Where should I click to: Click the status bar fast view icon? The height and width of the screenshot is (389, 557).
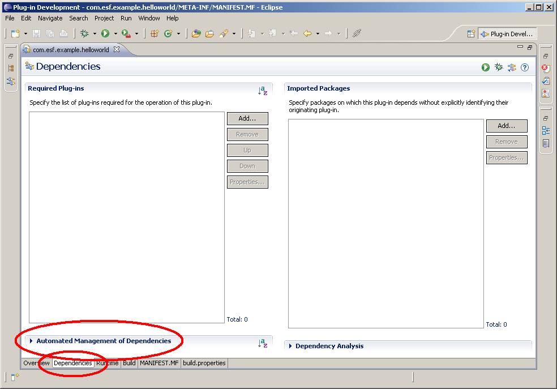(15, 377)
